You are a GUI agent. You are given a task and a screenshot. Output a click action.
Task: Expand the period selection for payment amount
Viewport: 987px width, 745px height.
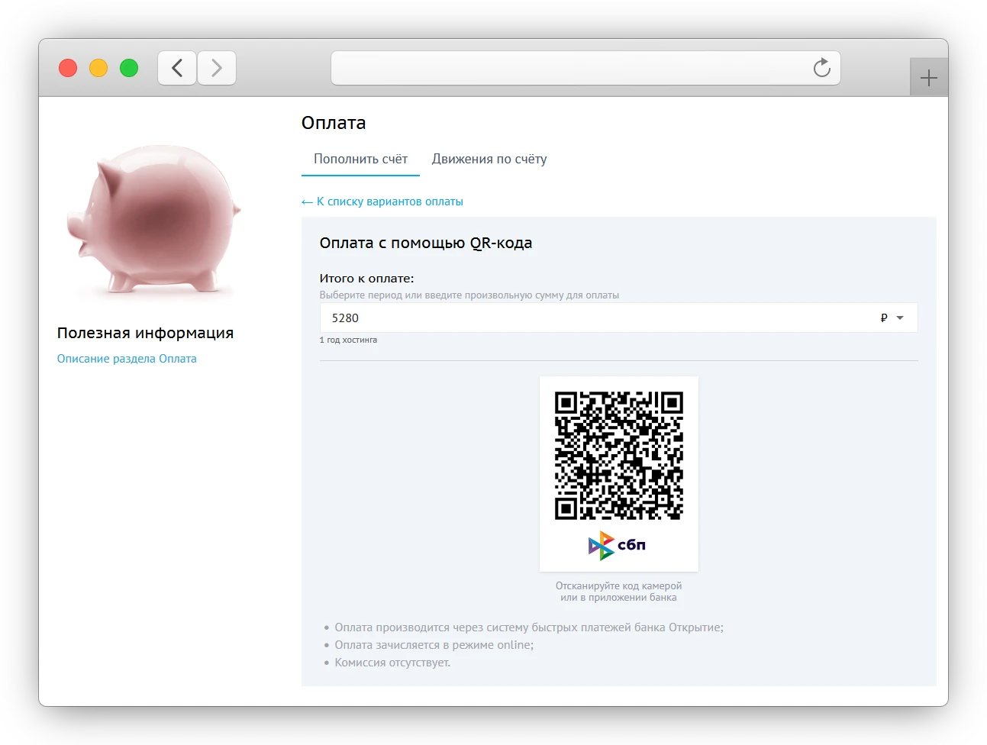900,318
